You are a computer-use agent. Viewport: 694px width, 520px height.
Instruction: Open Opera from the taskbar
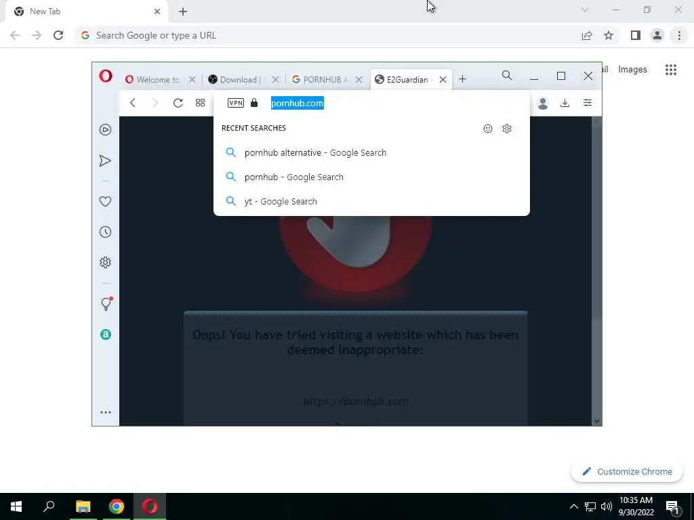pyautogui.click(x=150, y=506)
